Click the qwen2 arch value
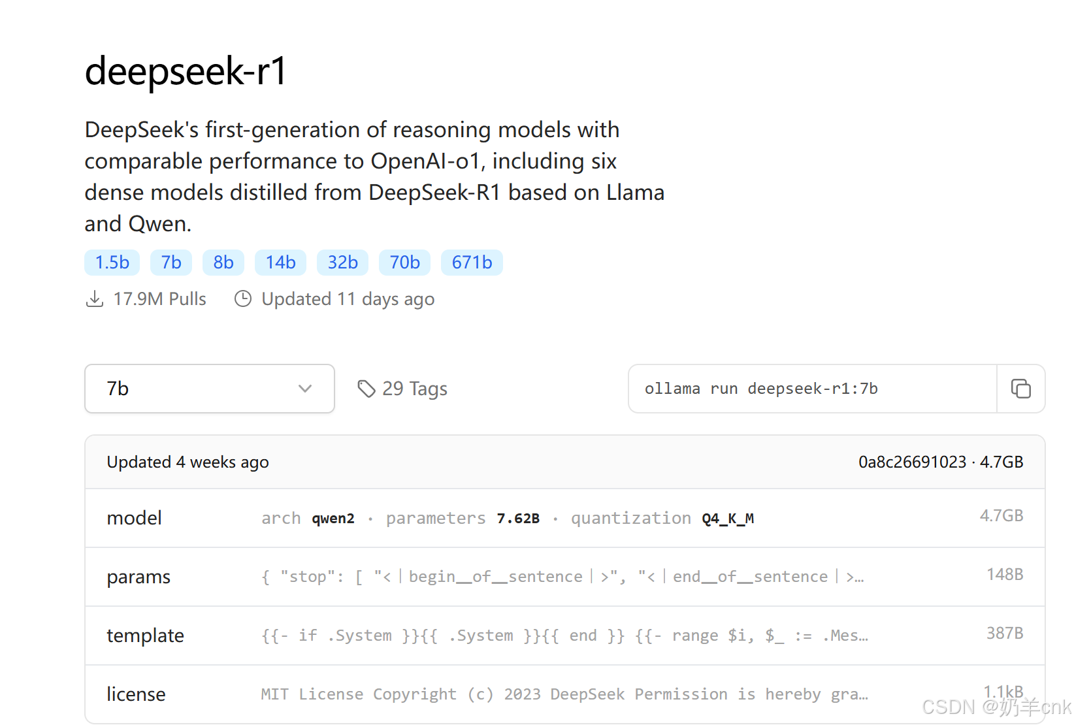This screenshot has width=1074, height=725. (333, 519)
